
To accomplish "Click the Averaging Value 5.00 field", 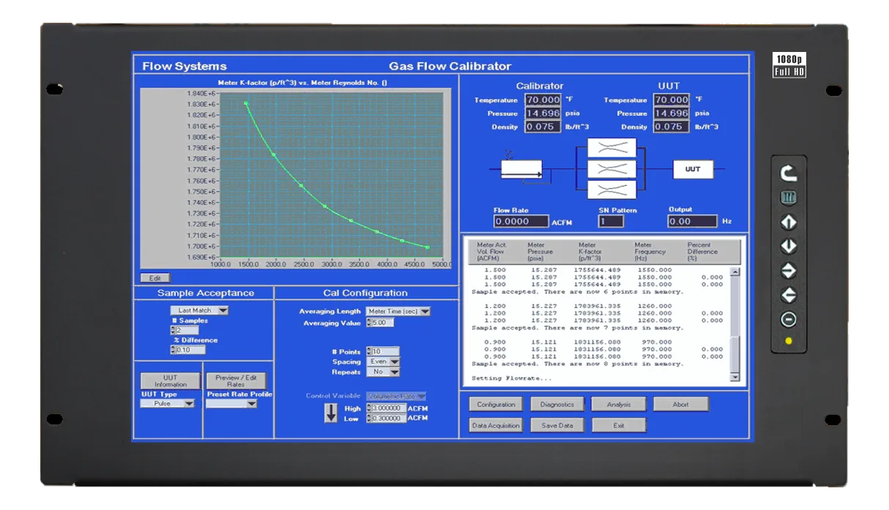I will point(382,323).
